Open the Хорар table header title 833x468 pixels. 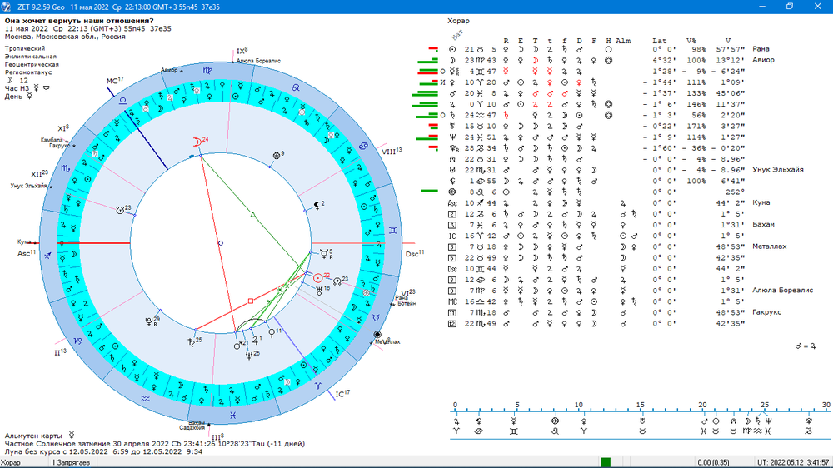pos(458,21)
